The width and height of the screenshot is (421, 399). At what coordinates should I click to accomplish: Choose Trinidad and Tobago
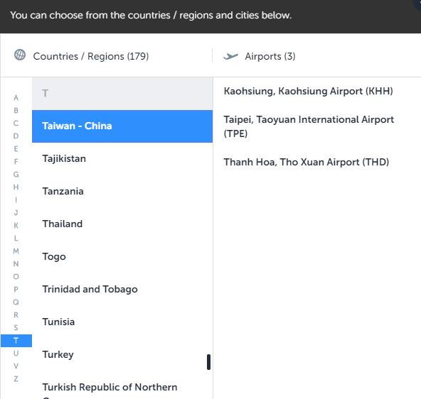point(122,290)
